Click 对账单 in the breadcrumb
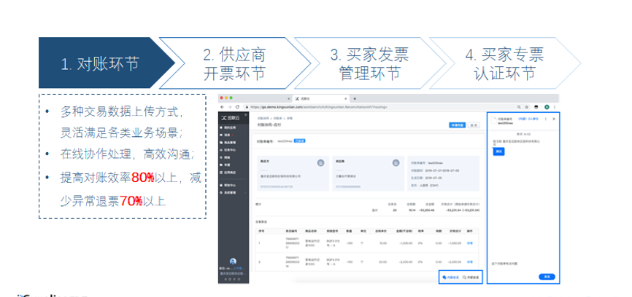The image size is (632, 297). pos(277,119)
